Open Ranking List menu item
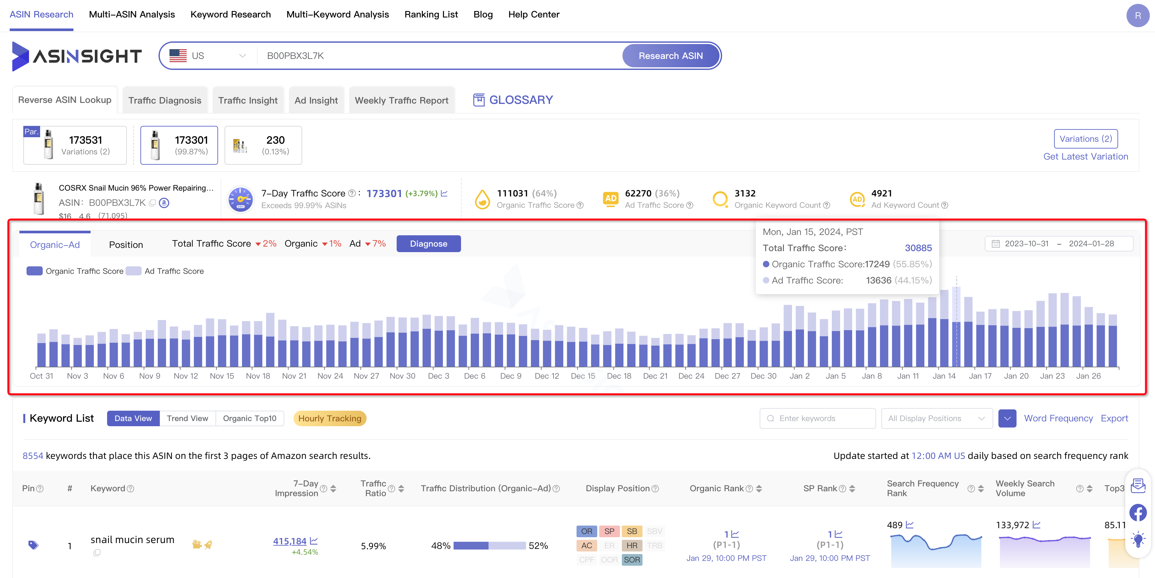1155x578 pixels. 431,14
